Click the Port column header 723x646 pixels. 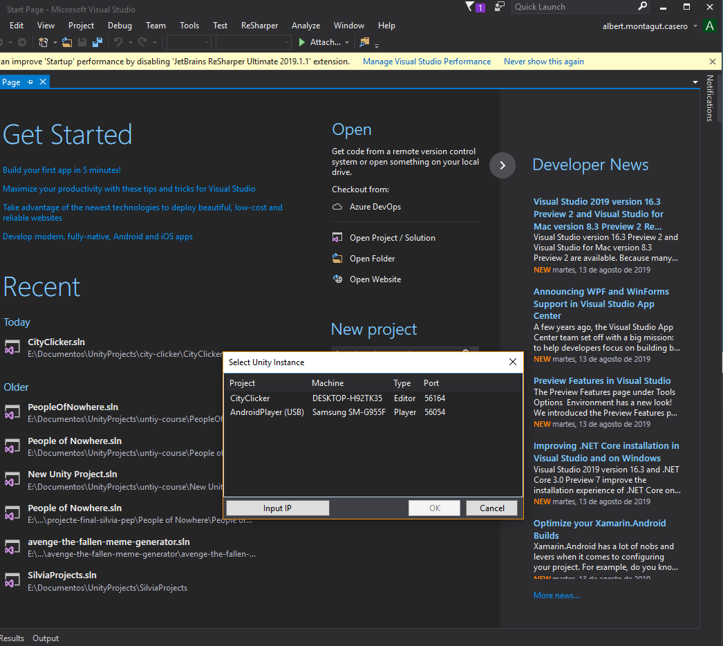point(431,383)
